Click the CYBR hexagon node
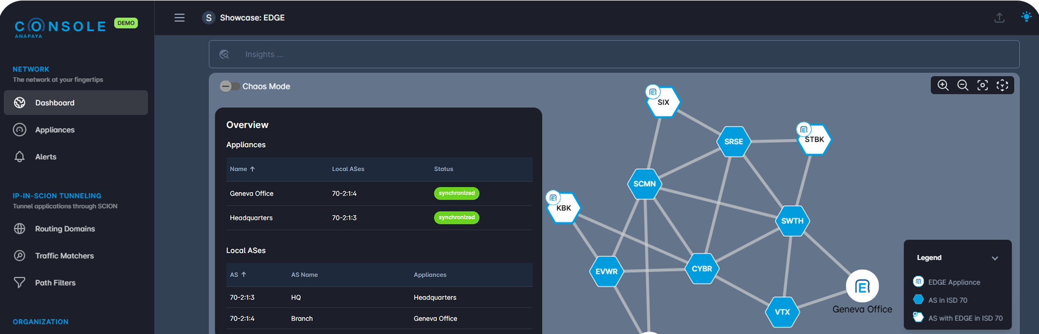The height and width of the screenshot is (334, 1039). [702, 269]
